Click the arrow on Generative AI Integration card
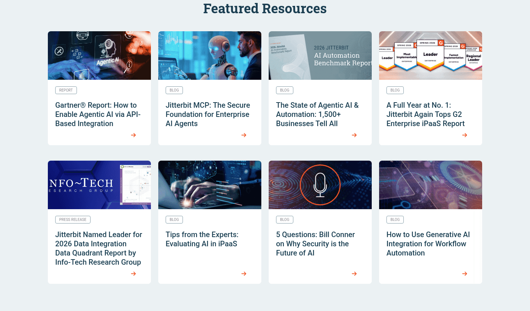This screenshot has width=530, height=311. pos(464,274)
